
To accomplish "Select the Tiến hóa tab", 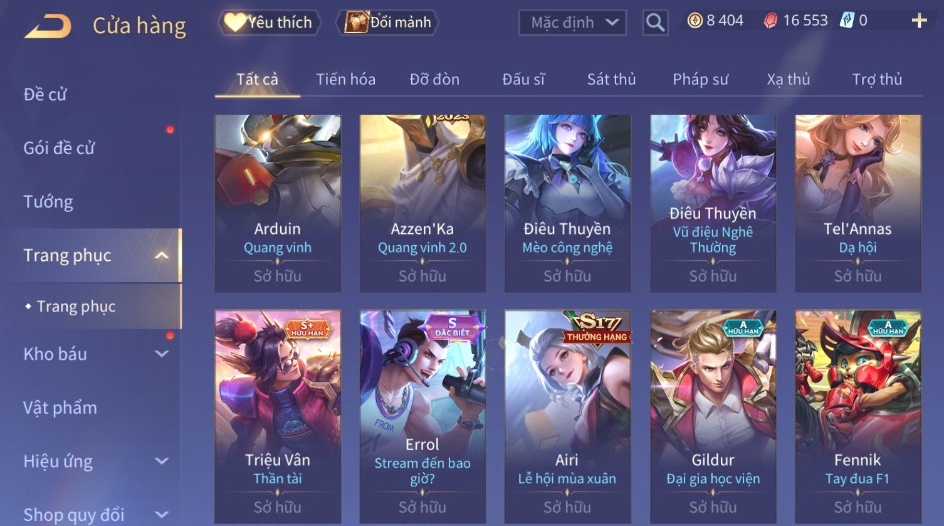I will [x=345, y=80].
